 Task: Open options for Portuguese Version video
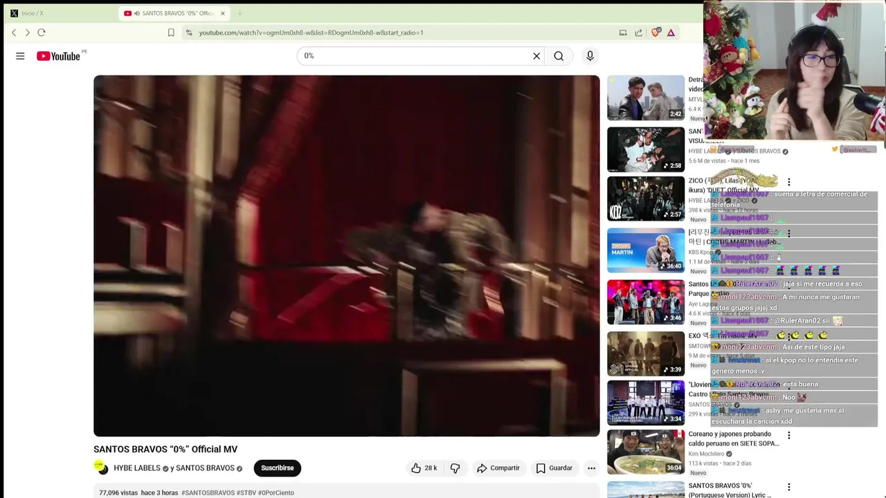pyautogui.click(x=788, y=487)
